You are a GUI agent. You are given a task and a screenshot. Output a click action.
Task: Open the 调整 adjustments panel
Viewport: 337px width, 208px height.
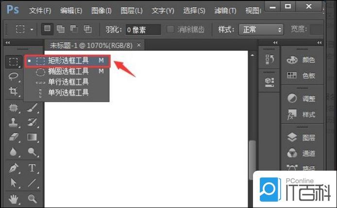coord(301,98)
